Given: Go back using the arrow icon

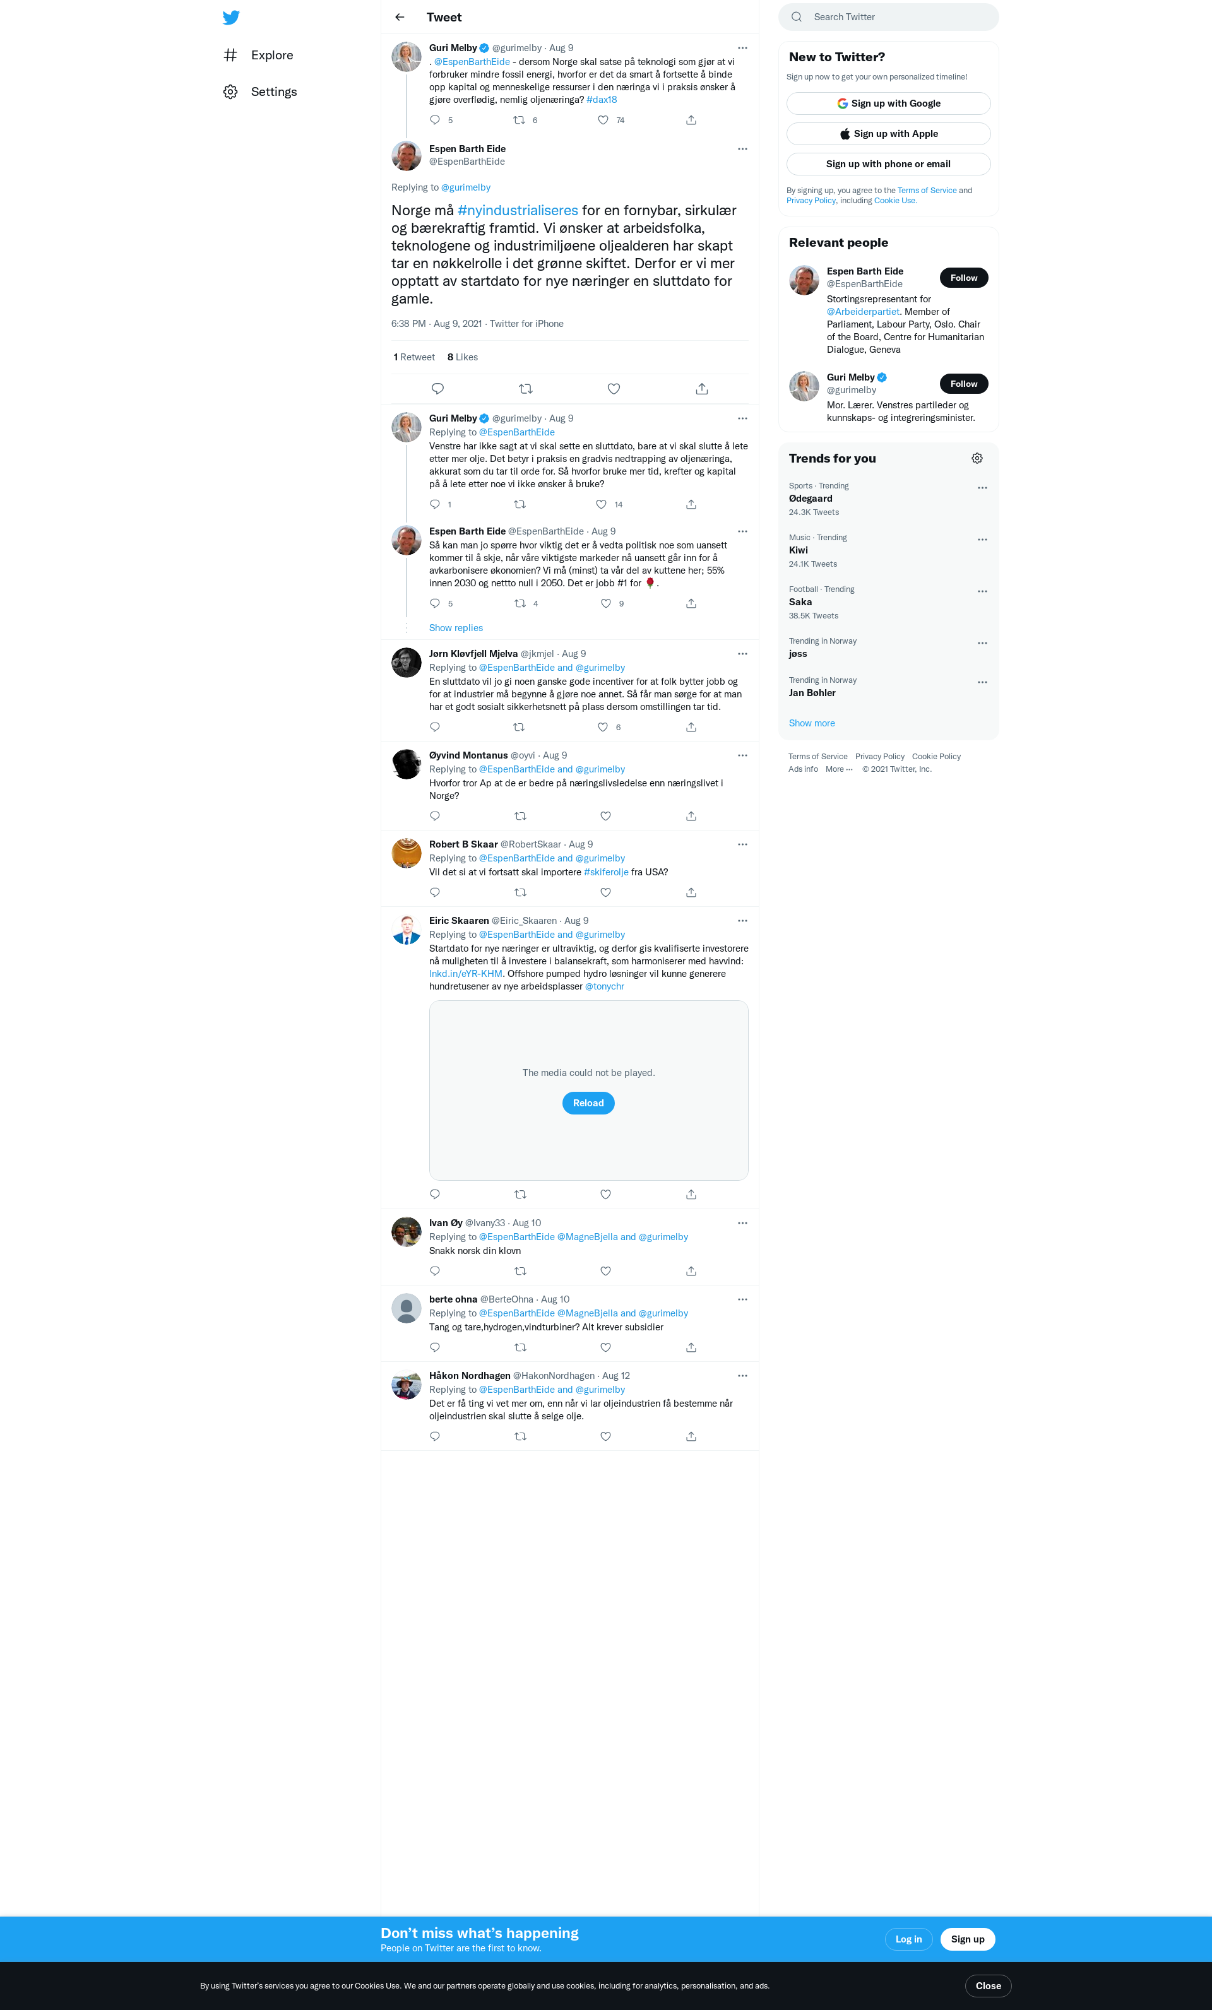Looking at the screenshot, I should click(x=399, y=17).
